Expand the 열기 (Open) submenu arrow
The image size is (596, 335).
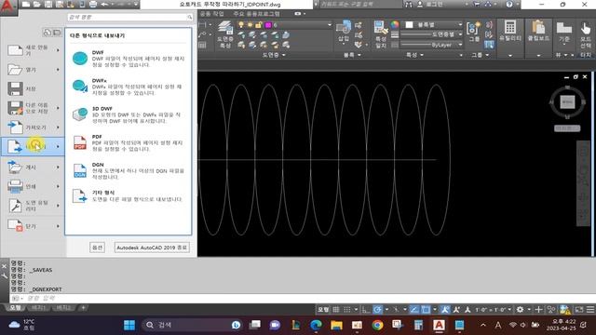click(x=58, y=70)
